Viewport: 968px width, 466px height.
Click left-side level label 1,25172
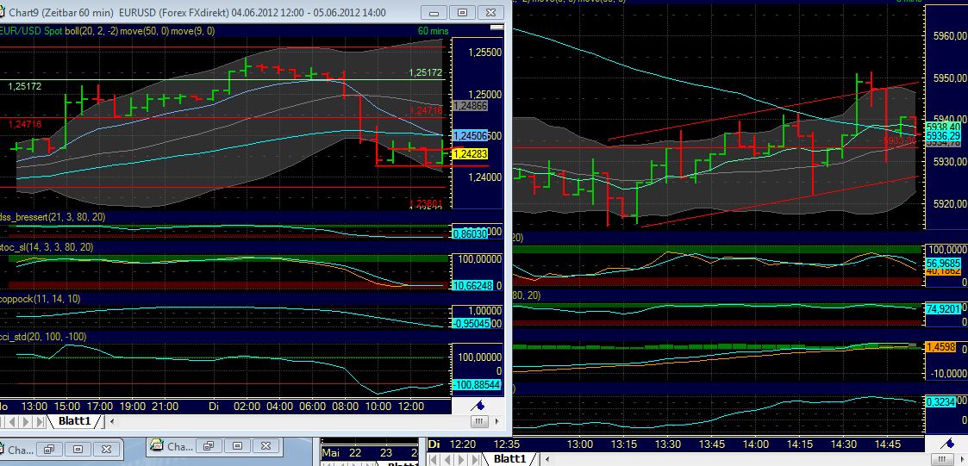[x=25, y=86]
